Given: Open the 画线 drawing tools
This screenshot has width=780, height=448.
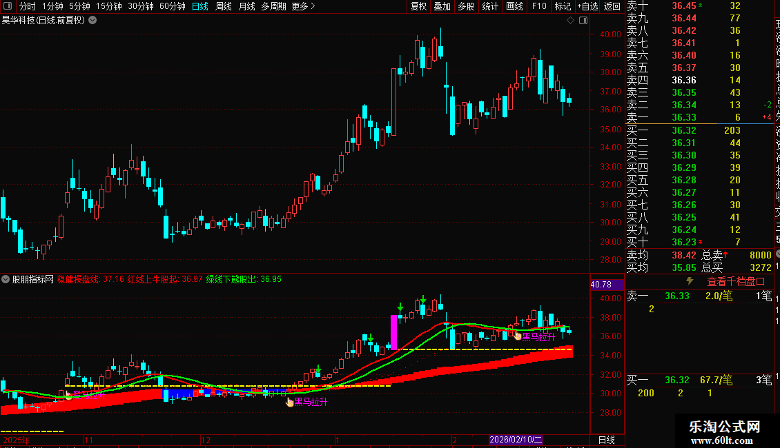Looking at the screenshot, I should click(x=514, y=6).
